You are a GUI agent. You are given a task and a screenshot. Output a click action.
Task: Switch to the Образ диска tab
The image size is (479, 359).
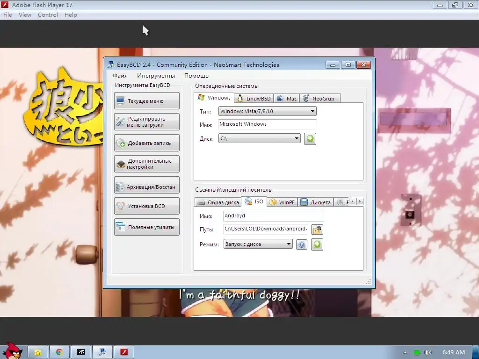218,202
